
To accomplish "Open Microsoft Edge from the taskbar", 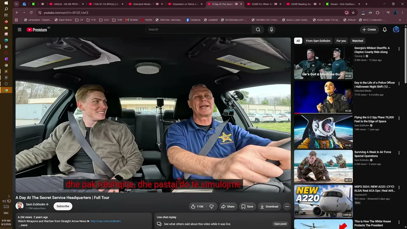I will [6, 40].
